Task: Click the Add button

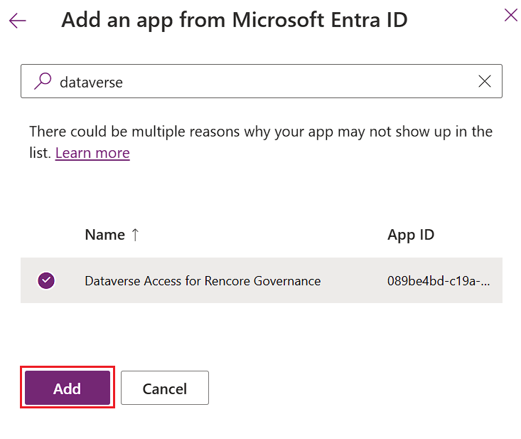Action: [x=68, y=388]
